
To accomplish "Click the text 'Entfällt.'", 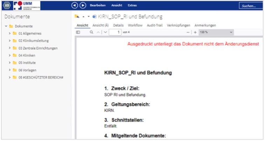I will 111,126.
